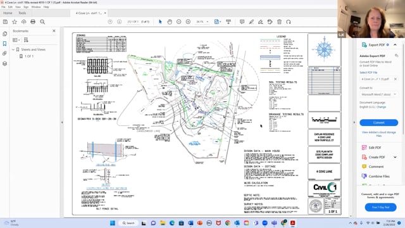Switch to the Home tab

[8, 13]
